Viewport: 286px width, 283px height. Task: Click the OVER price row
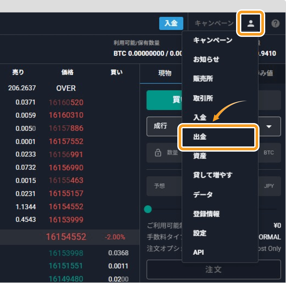[x=66, y=88]
